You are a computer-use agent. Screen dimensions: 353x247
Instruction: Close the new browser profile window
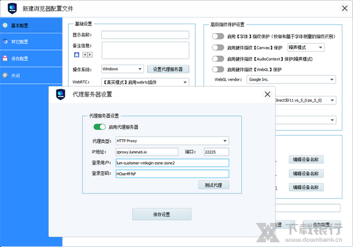point(345,9)
